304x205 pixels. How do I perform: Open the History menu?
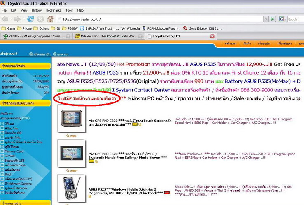click(37, 10)
